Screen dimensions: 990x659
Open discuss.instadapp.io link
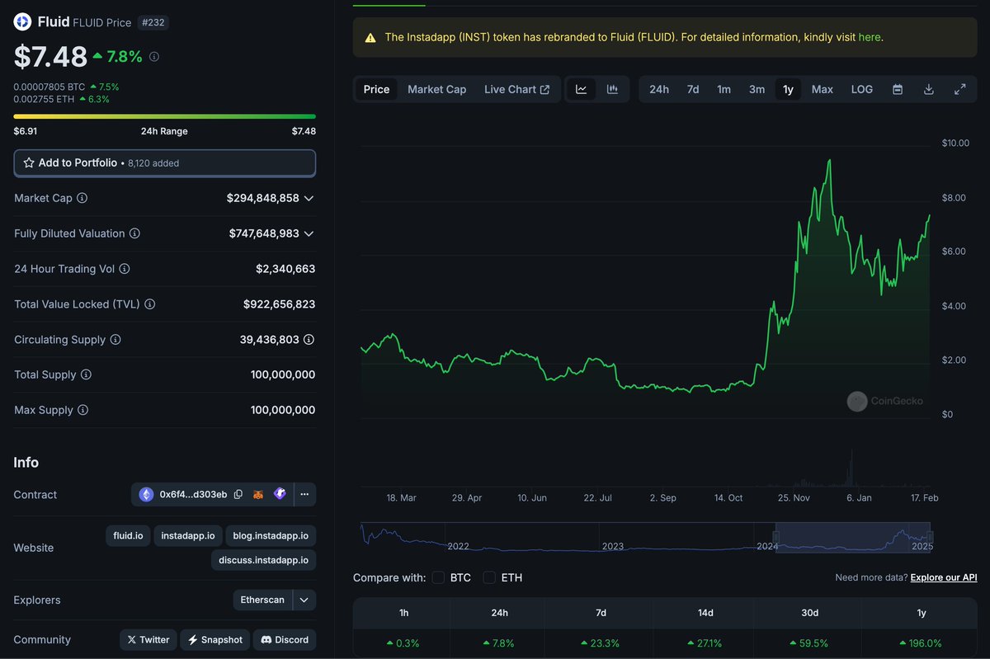[263, 560]
